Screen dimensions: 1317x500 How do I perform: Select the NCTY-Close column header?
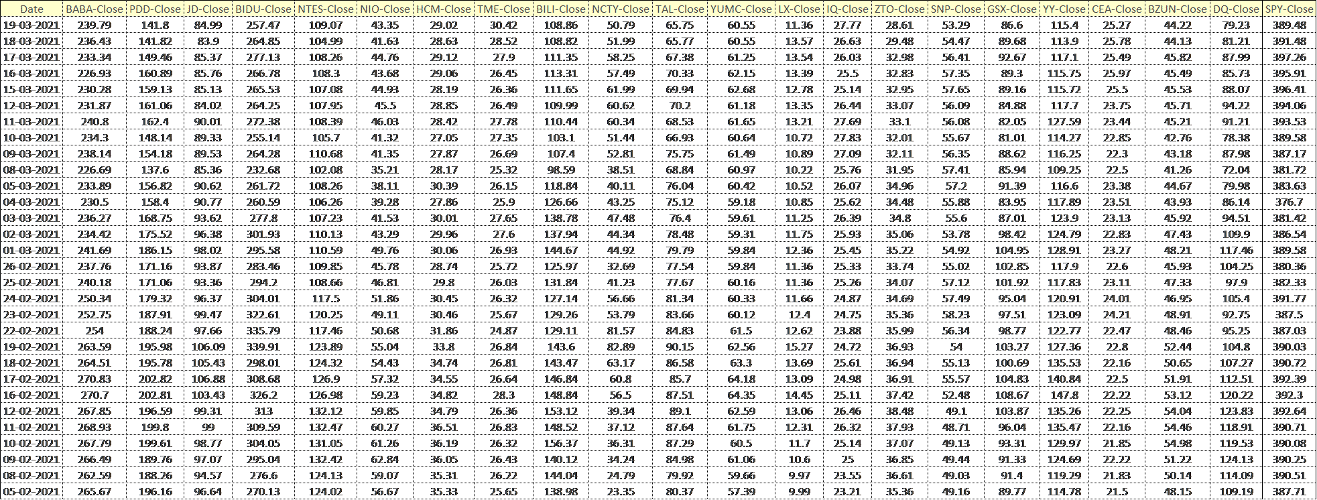click(x=621, y=9)
